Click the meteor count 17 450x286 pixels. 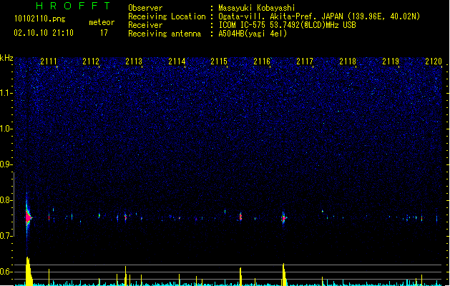coord(104,33)
